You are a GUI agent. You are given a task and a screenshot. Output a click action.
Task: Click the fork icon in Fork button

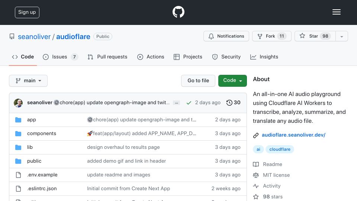(260, 36)
